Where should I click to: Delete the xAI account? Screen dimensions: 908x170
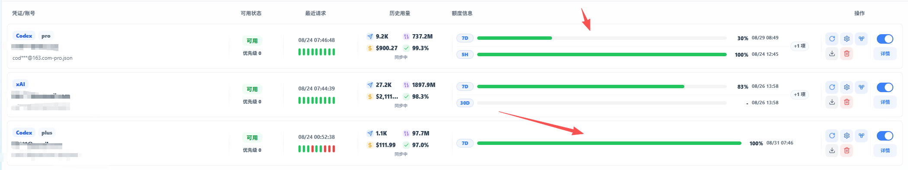(847, 102)
